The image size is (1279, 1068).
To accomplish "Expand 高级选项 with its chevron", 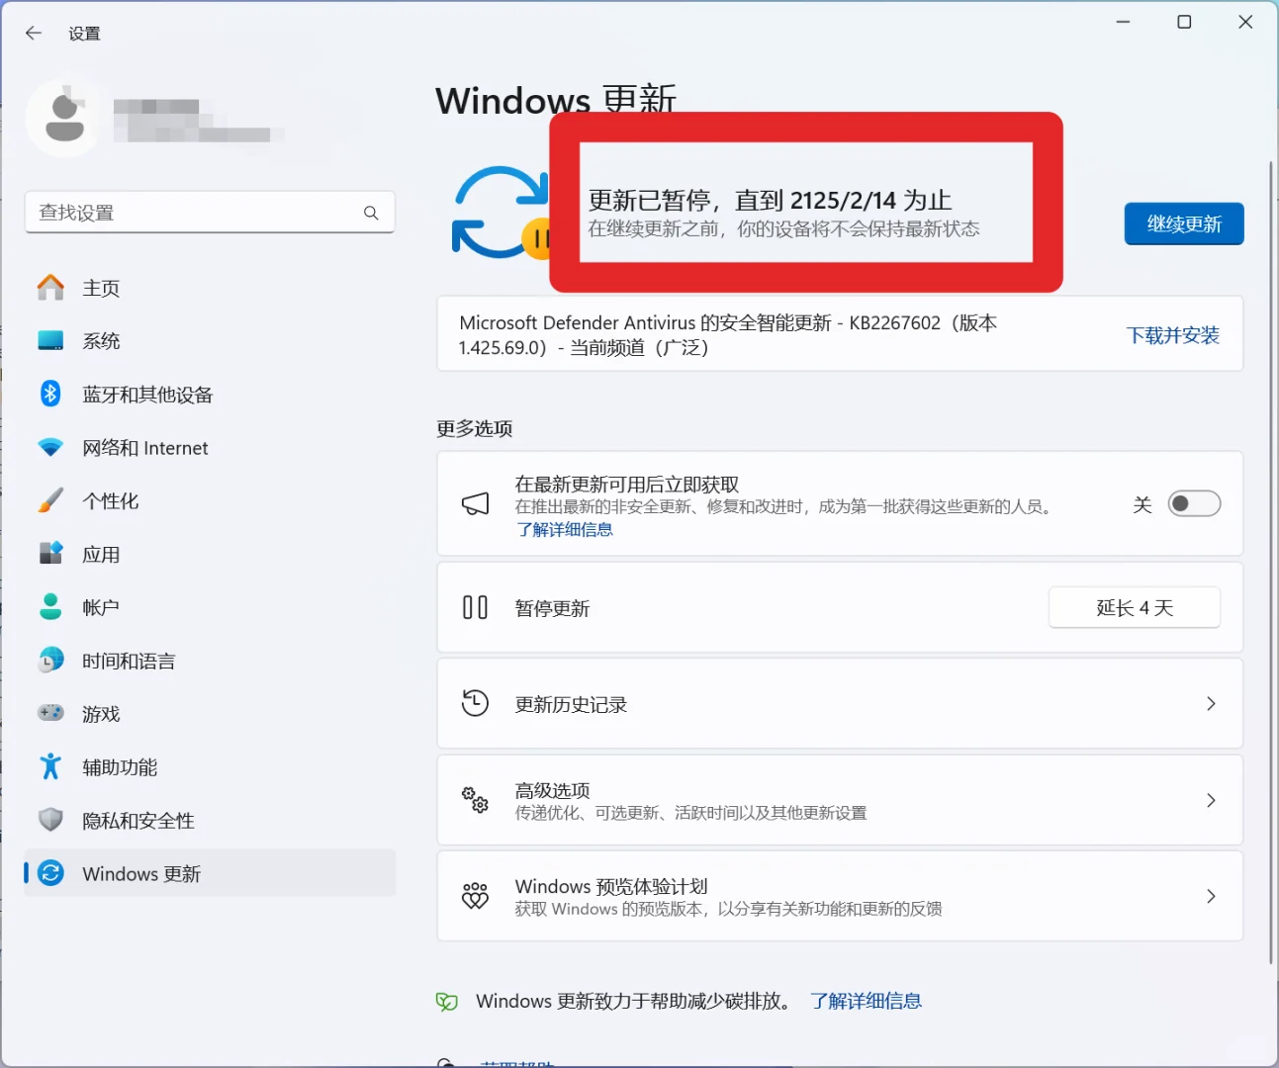I will tap(1211, 800).
